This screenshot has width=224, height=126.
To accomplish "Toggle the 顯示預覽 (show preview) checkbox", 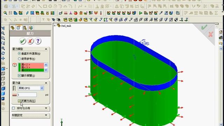I will [x=19, y=76].
